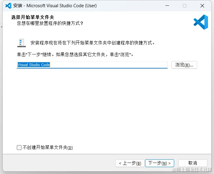The height and width of the screenshot is (174, 214).
Task: Click the large VS Code logo
Action: point(201,22)
